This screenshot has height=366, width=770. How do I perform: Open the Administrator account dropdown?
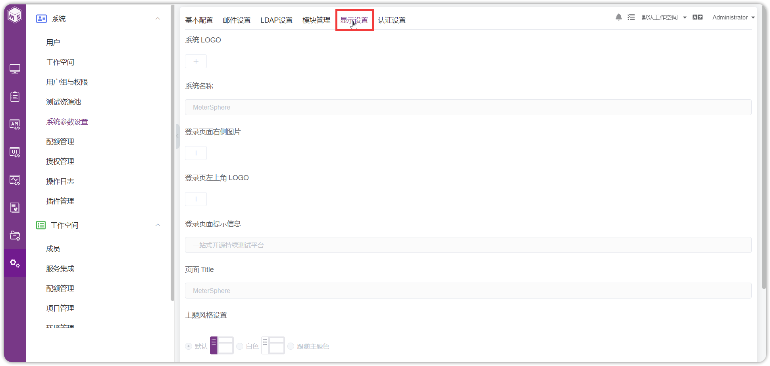tap(733, 17)
